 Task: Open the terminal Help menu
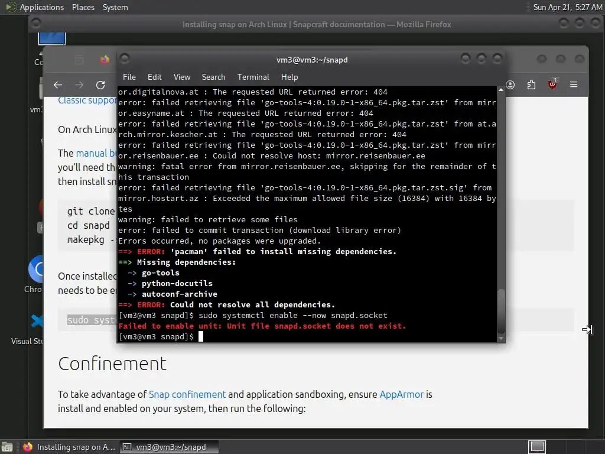click(290, 77)
